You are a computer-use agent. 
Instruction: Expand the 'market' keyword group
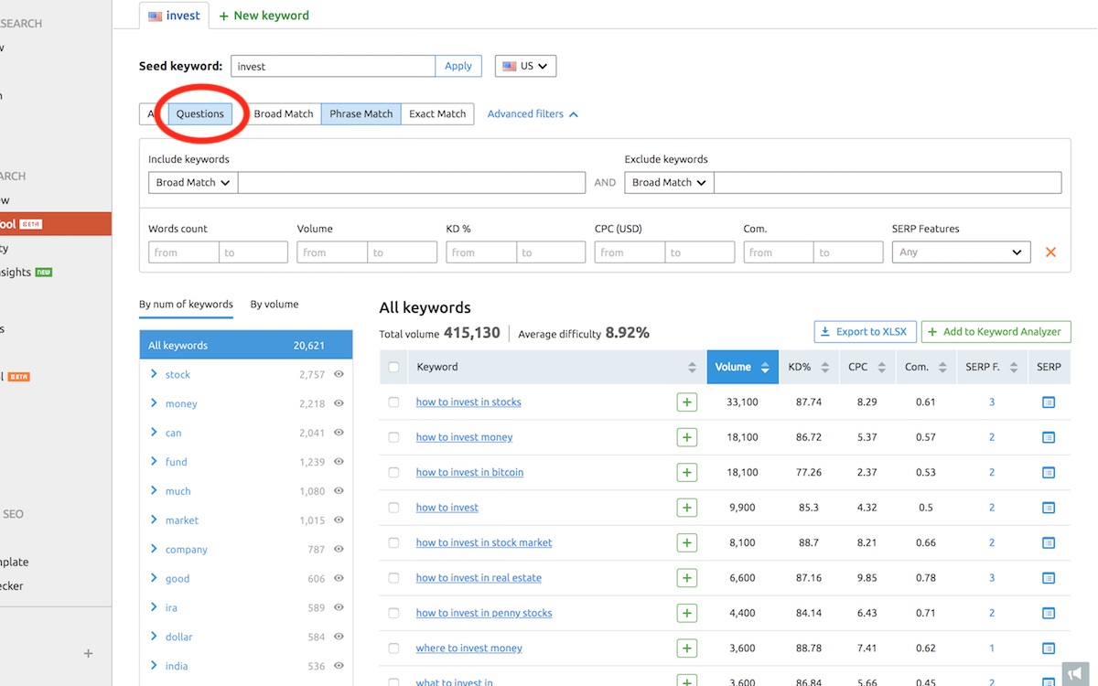coord(154,520)
